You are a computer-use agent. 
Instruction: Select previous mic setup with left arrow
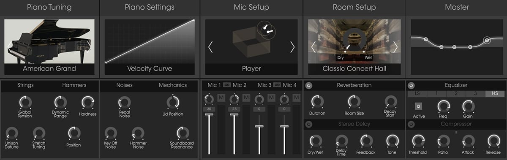pyautogui.click(x=210, y=47)
